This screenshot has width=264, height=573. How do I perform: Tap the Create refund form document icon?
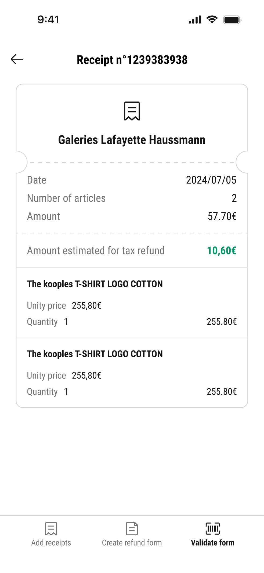coord(132,529)
